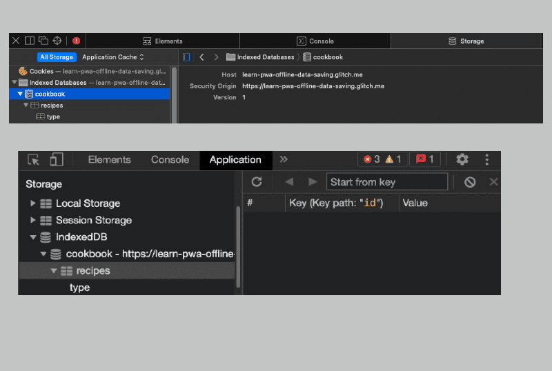
Task: Click the Start from key input field
Action: click(386, 182)
